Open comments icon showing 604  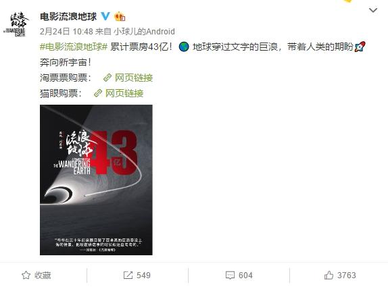coord(230,275)
